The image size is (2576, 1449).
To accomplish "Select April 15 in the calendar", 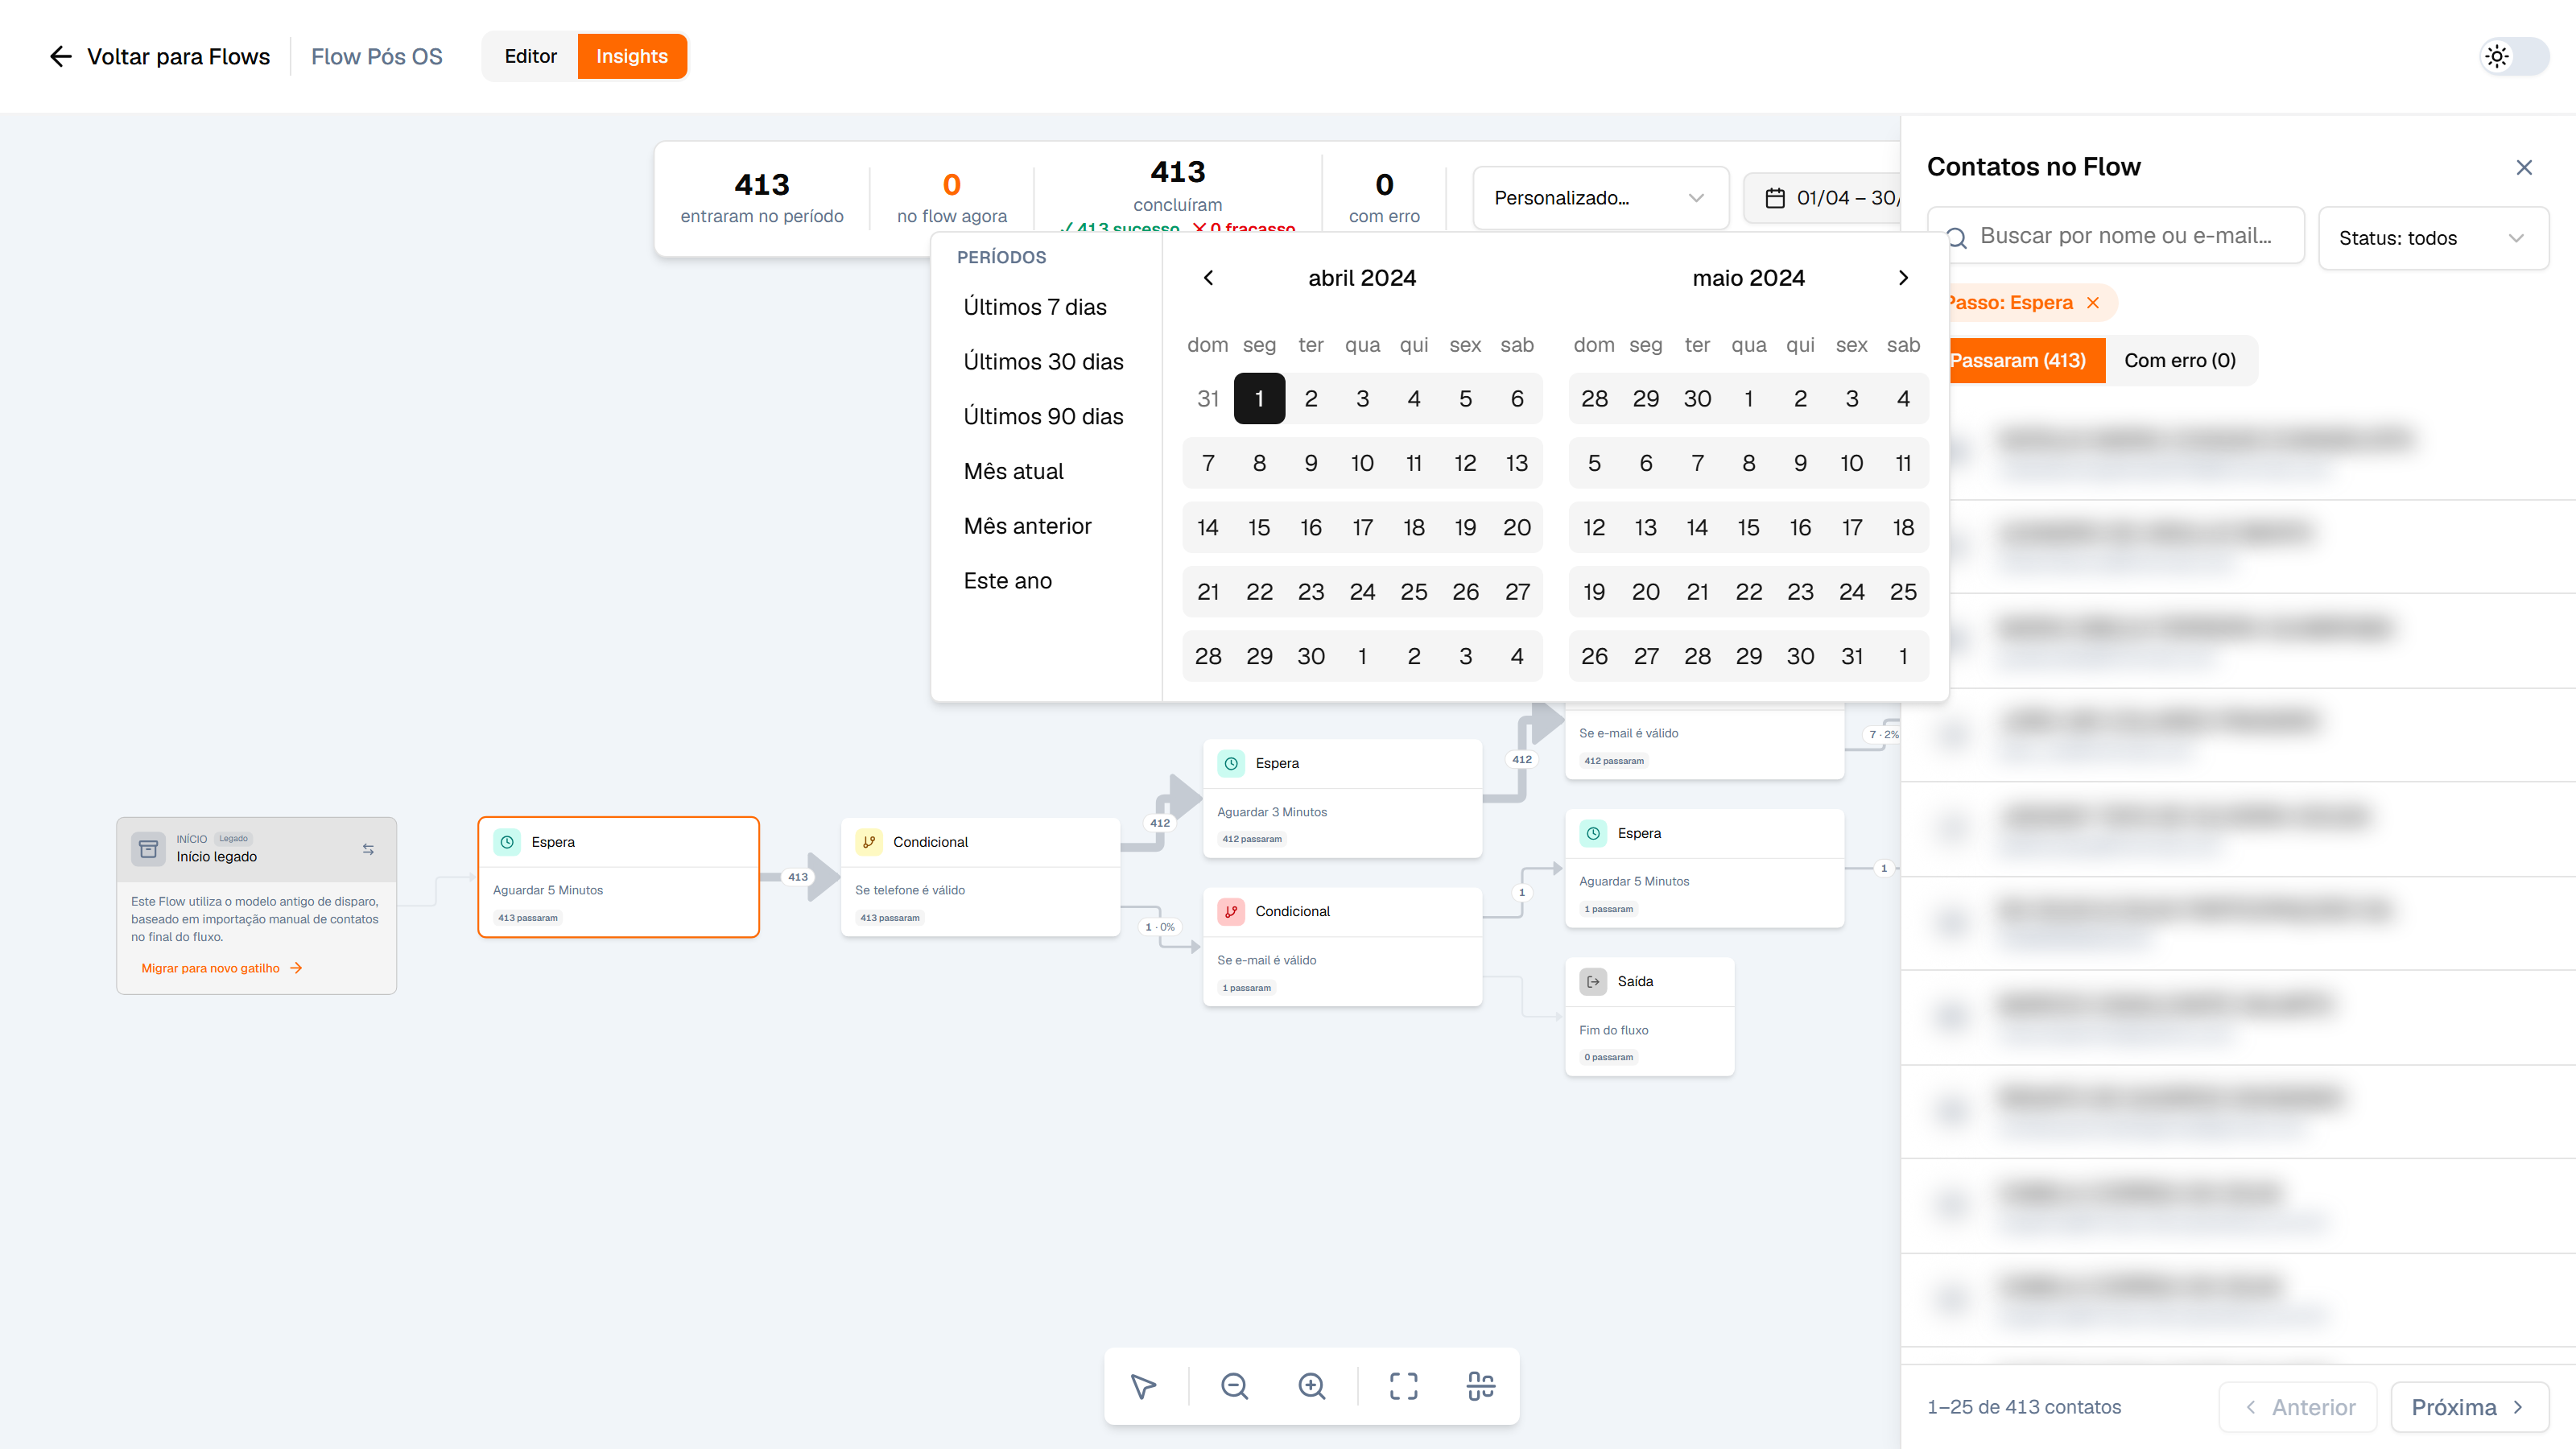I will pos(1259,528).
